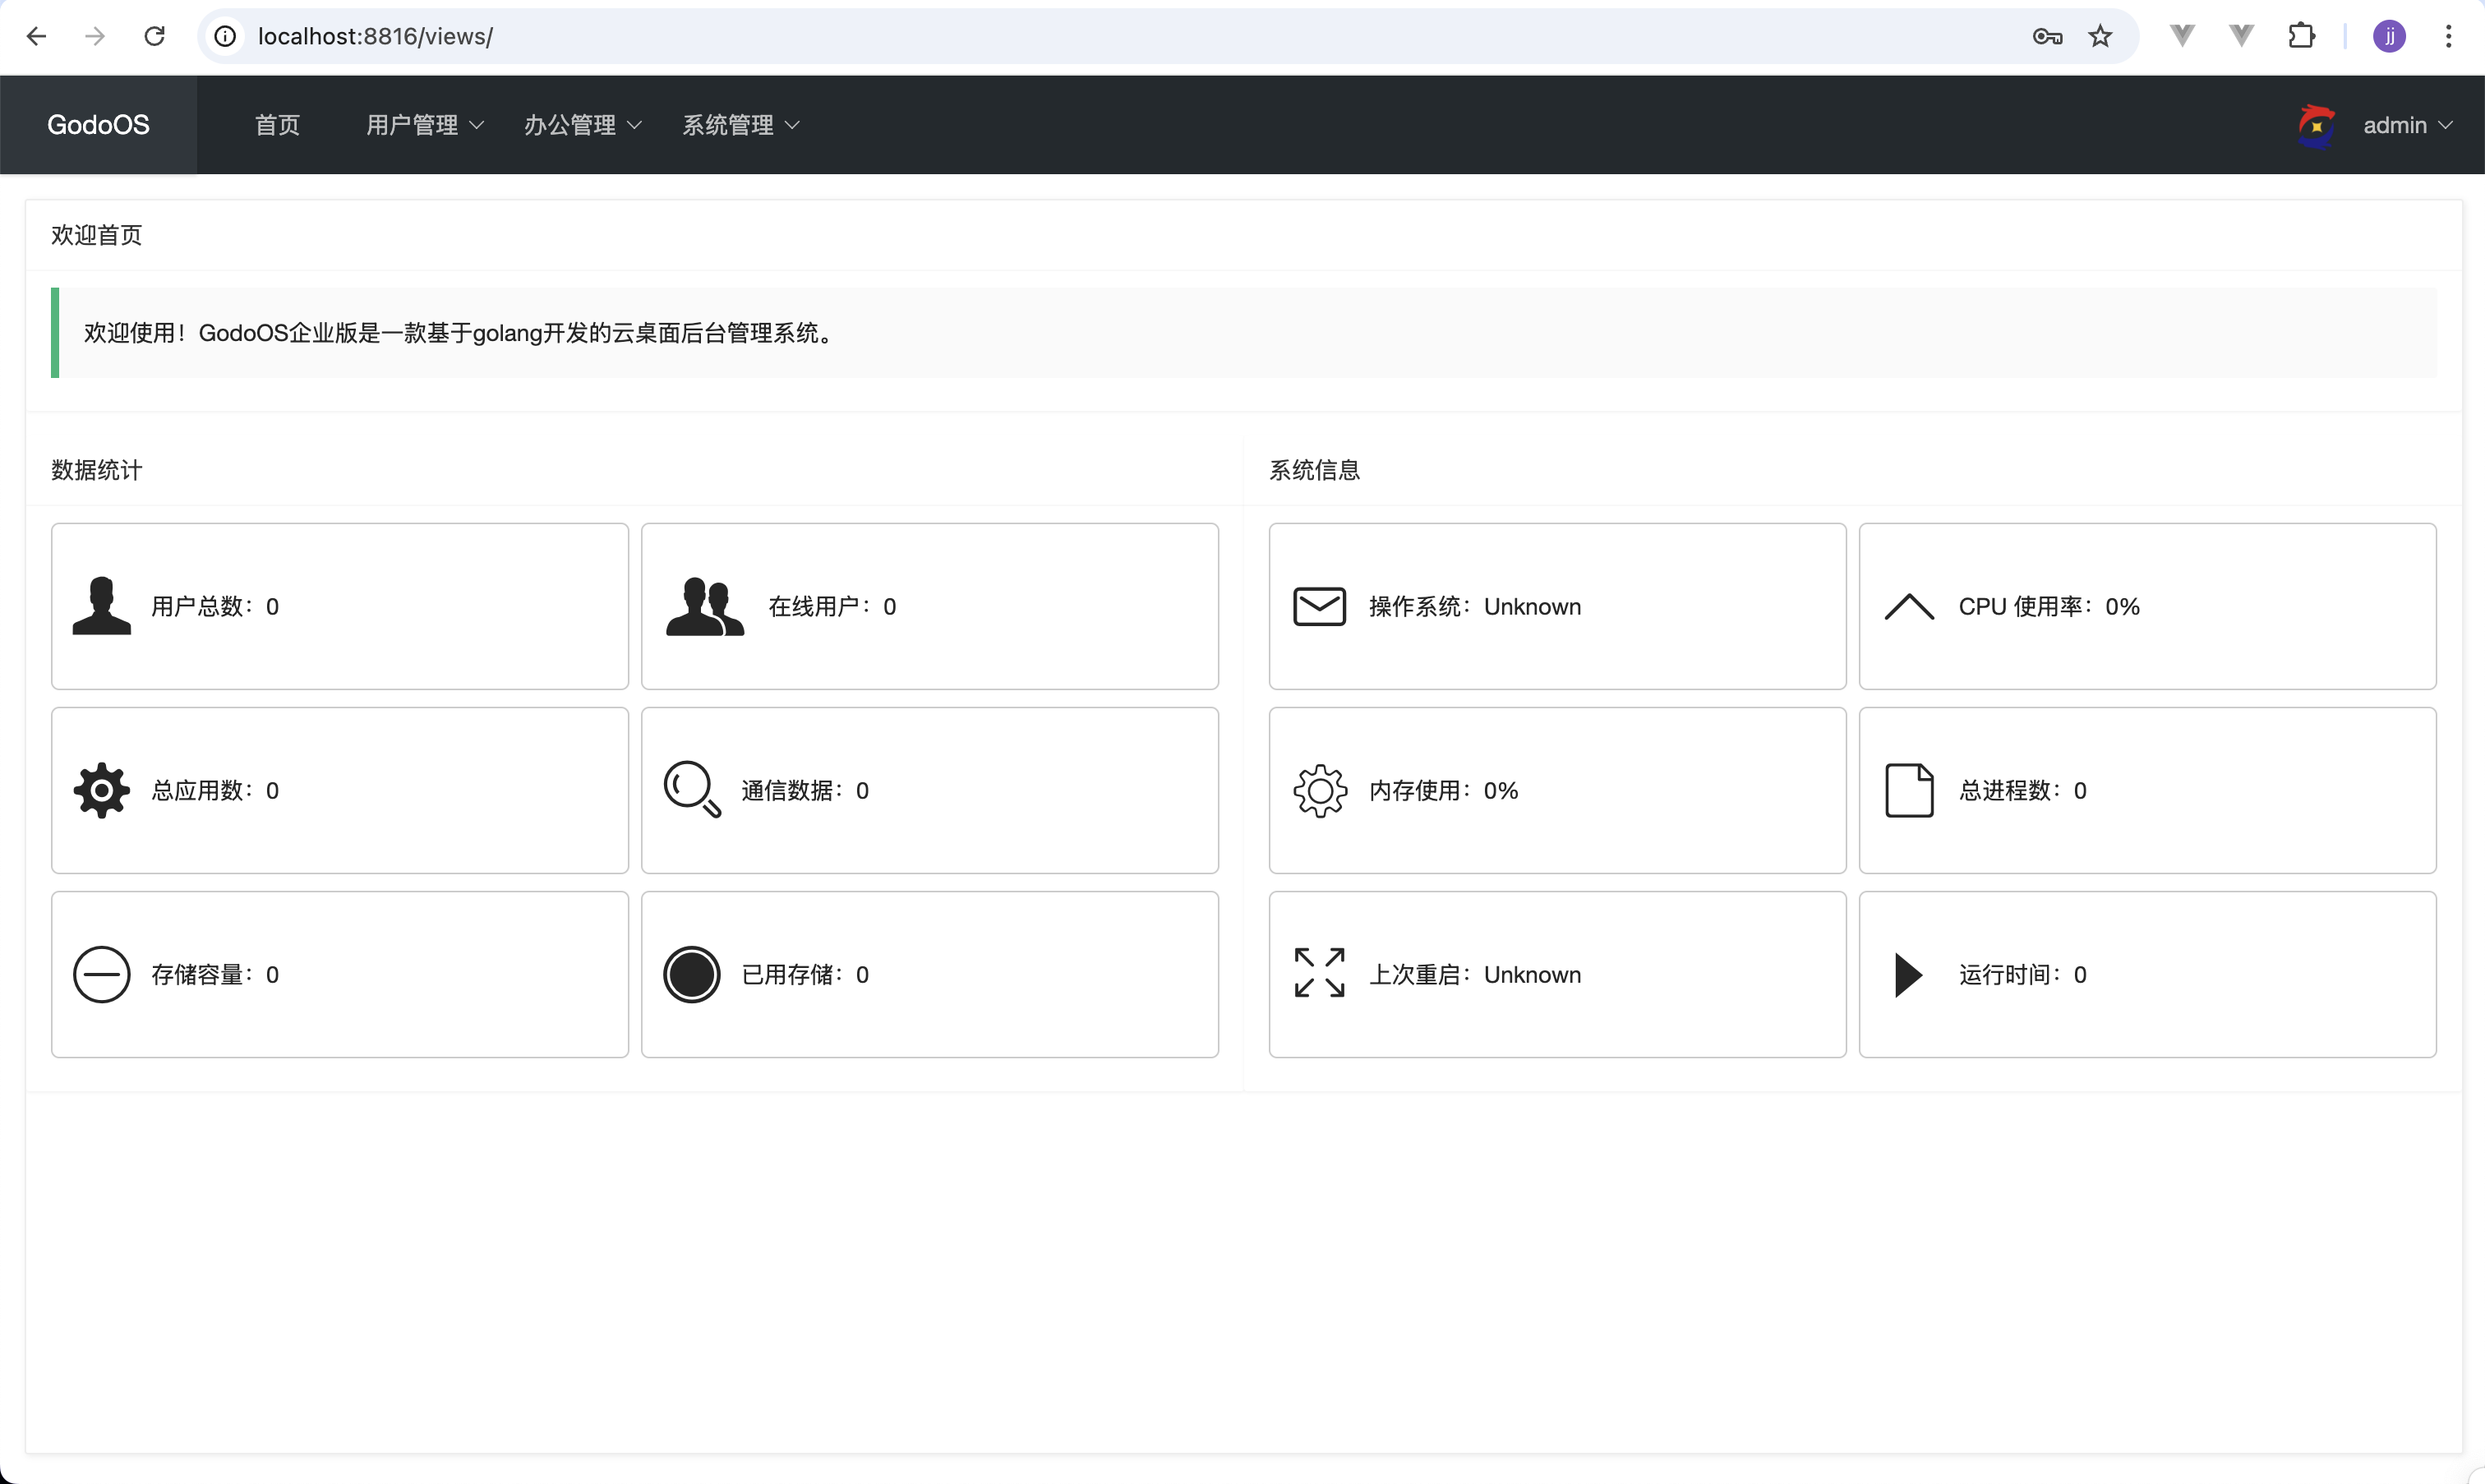
Task: Click the single user icon beside 用户总数
Action: point(101,606)
